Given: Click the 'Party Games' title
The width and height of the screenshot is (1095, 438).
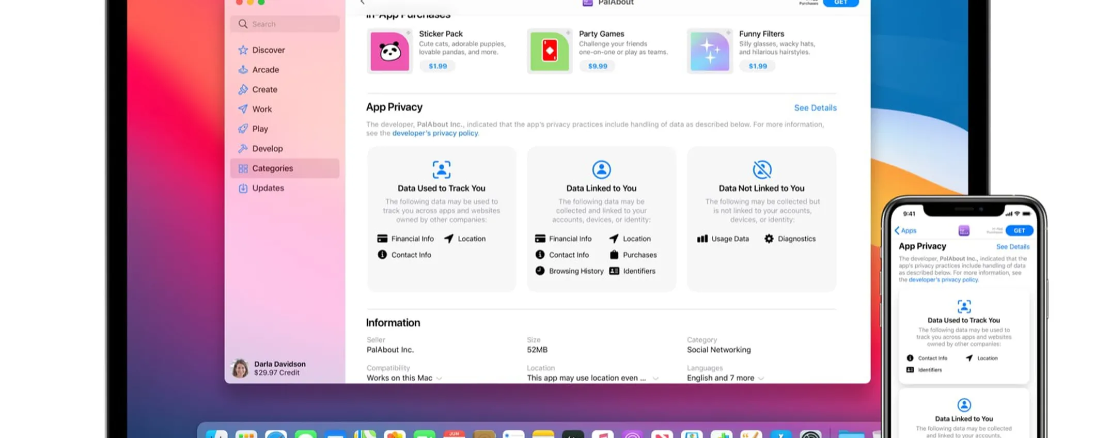Looking at the screenshot, I should click(601, 34).
